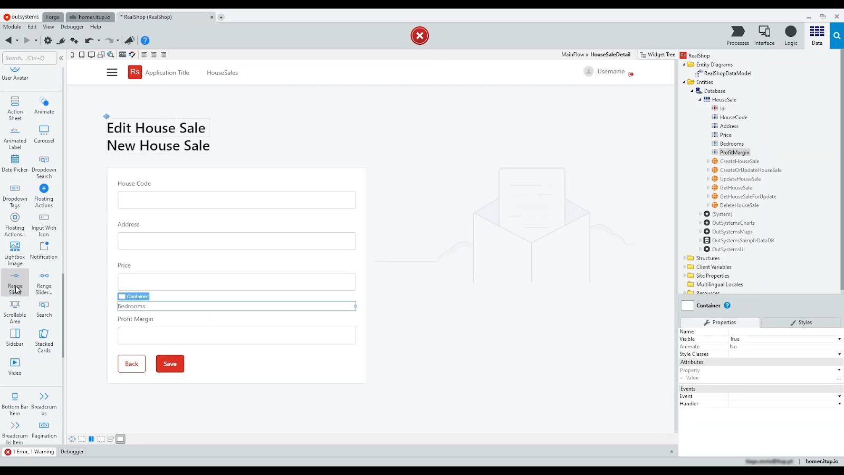Toggle desktop preview mode
Screen dimensions: 844x475
coord(91,55)
